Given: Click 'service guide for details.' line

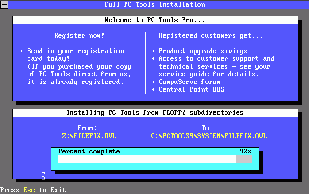Looking at the screenshot, I should 209,74.
